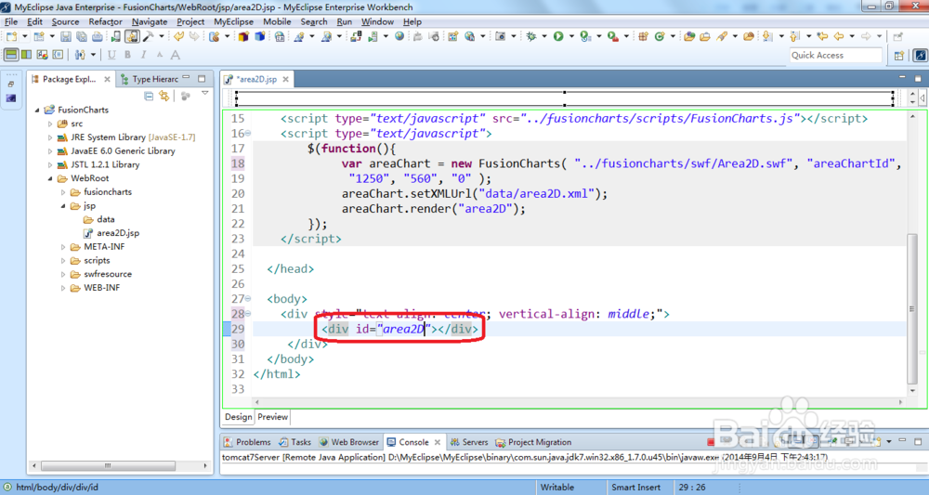Screen dimensions: 929x495
Task: Click the green Run button icon
Action: (x=558, y=37)
